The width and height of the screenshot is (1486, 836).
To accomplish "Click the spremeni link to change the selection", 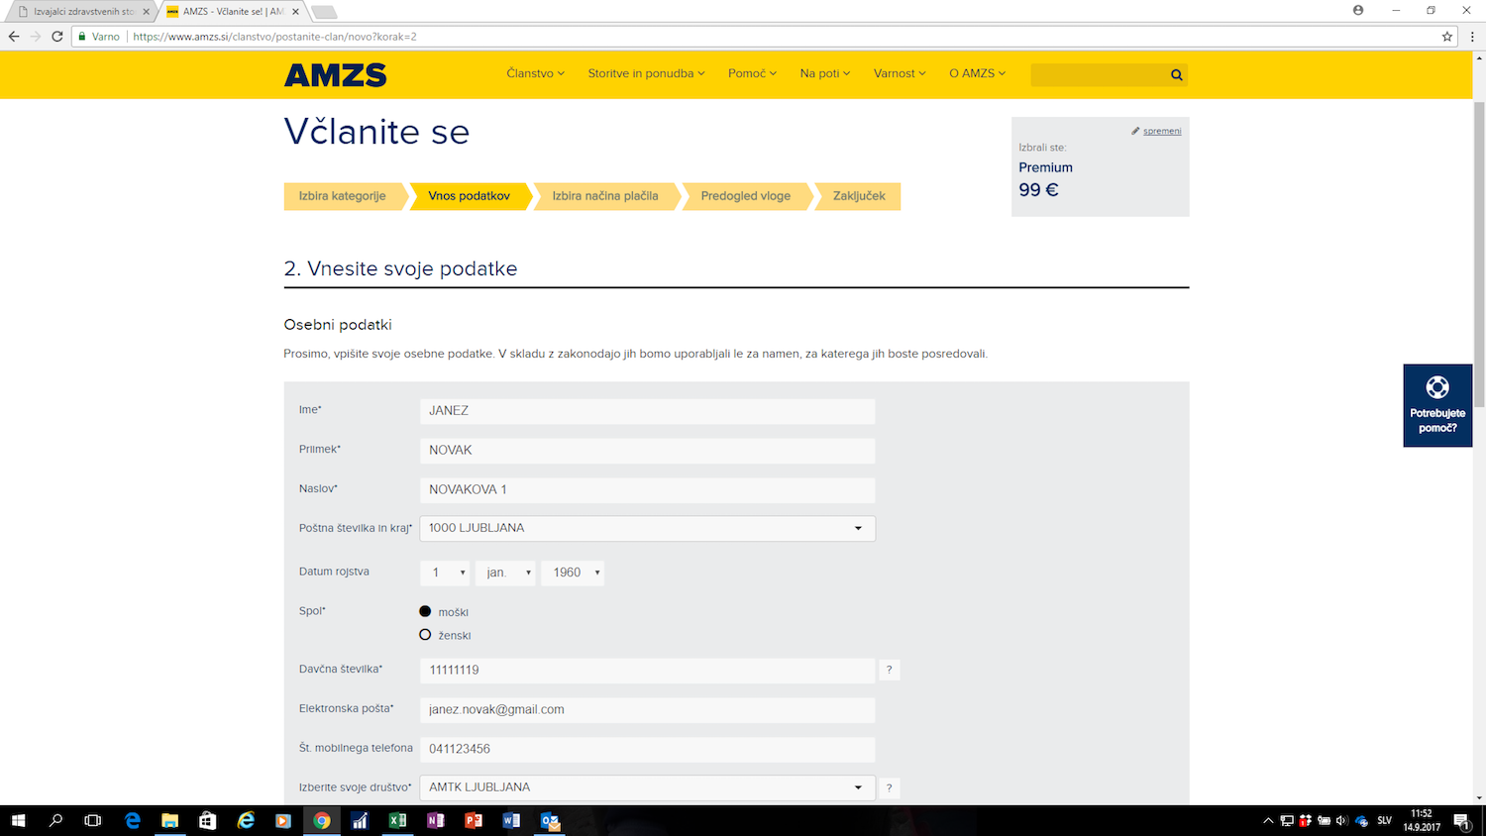I will 1161,131.
